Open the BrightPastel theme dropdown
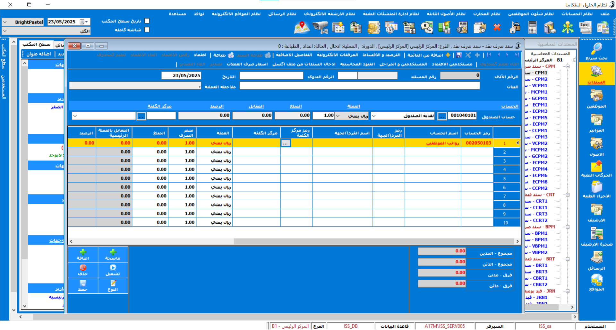 coord(5,22)
